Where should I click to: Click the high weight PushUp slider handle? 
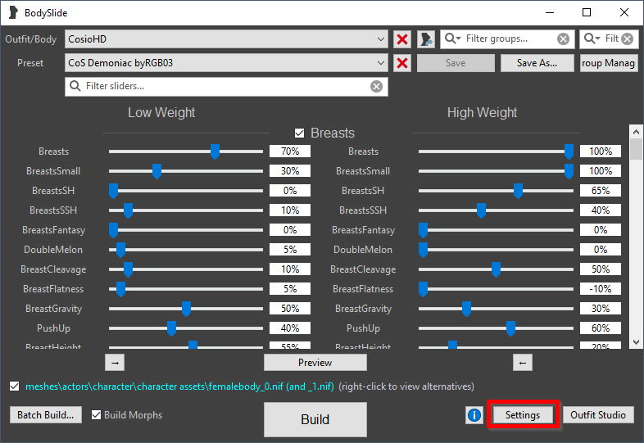(511, 329)
